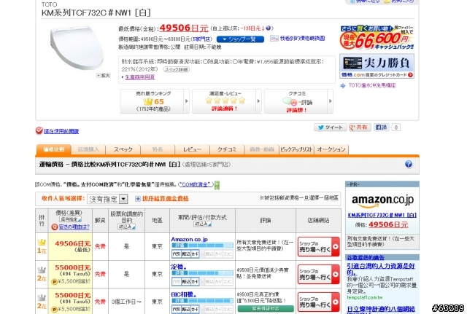
Task: Click the point icon in the second shop row
Action: coord(54,282)
